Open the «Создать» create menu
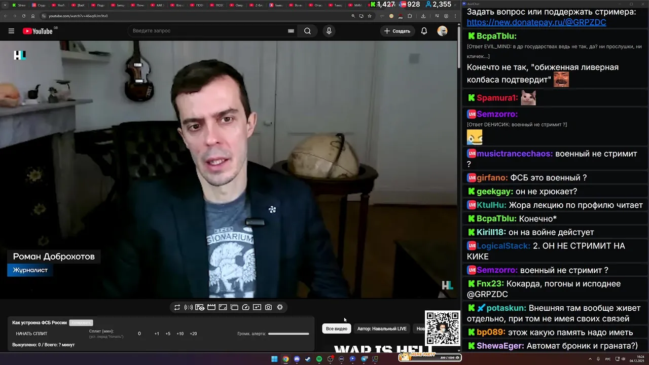 (397, 31)
